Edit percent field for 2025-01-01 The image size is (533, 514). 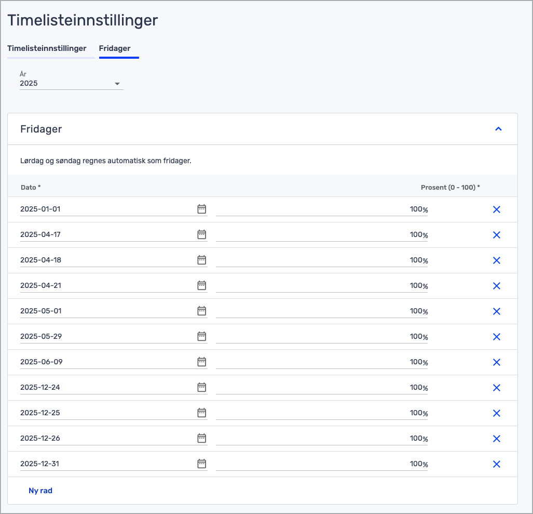322,209
